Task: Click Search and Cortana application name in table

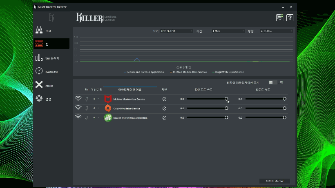Action: point(130,118)
